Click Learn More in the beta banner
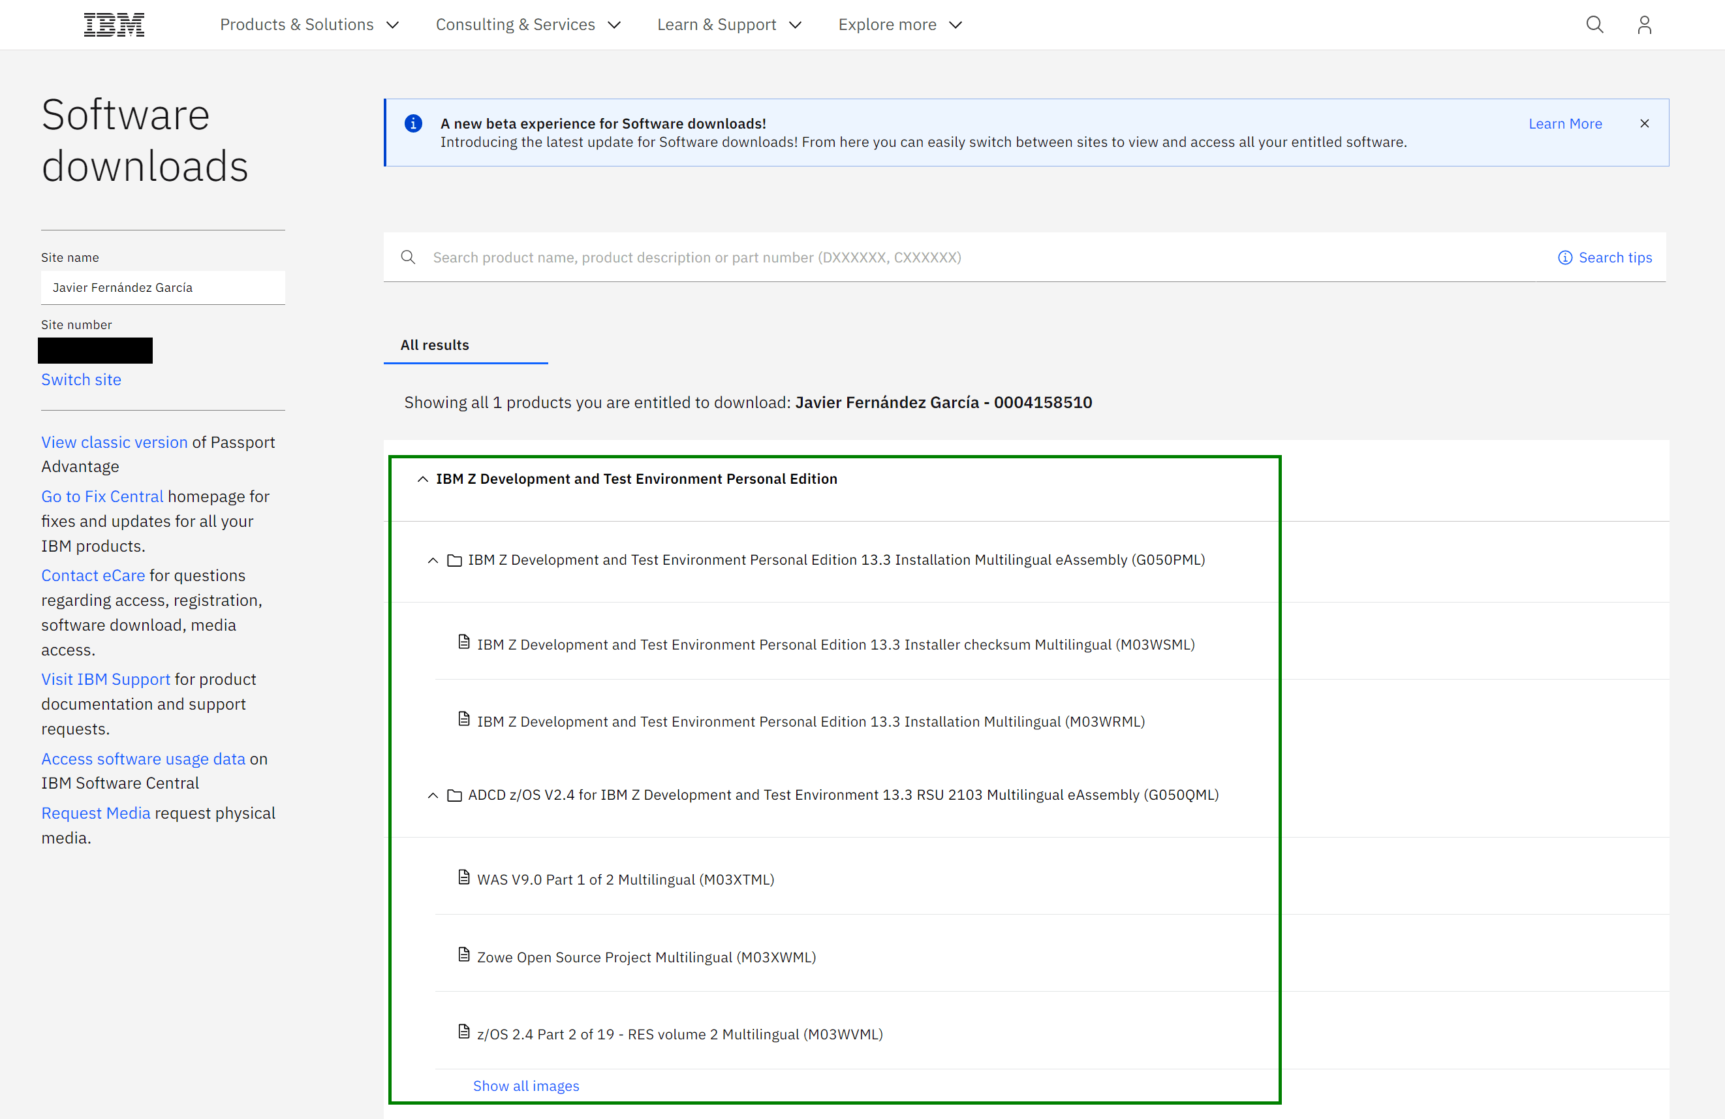The image size is (1725, 1119). click(1565, 124)
